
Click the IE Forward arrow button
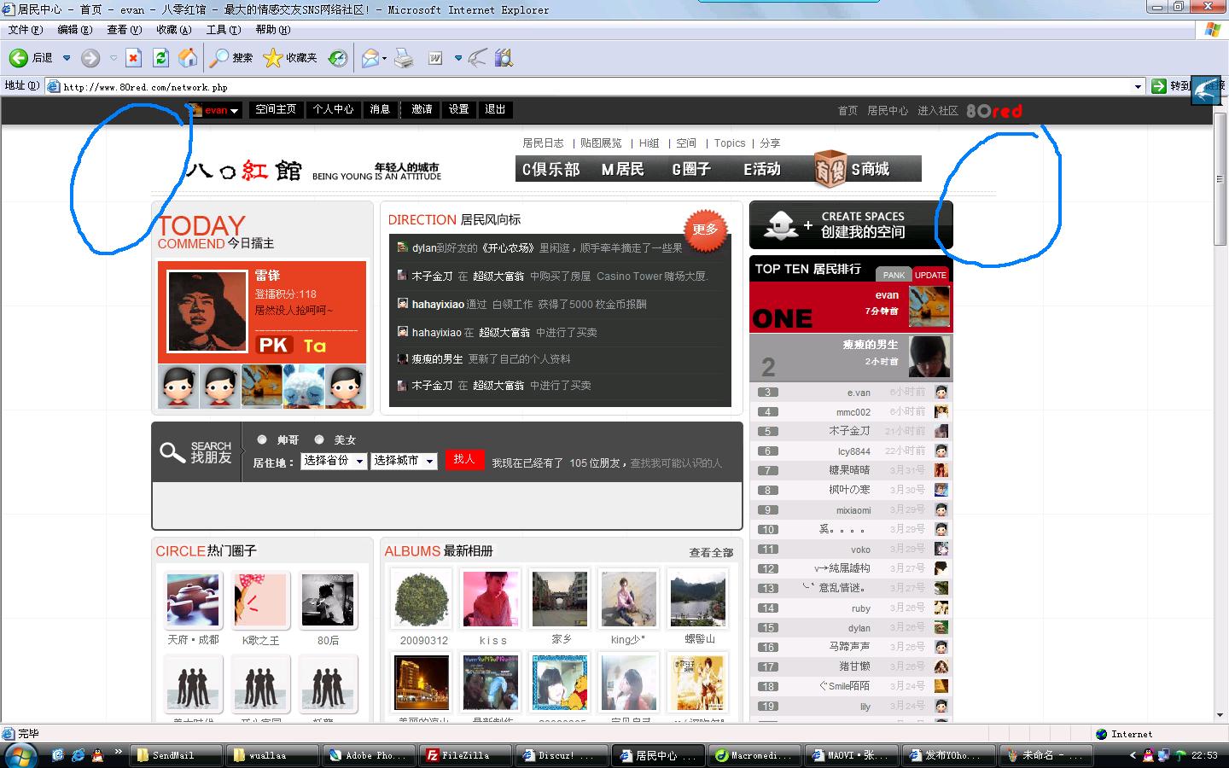pyautogui.click(x=90, y=58)
